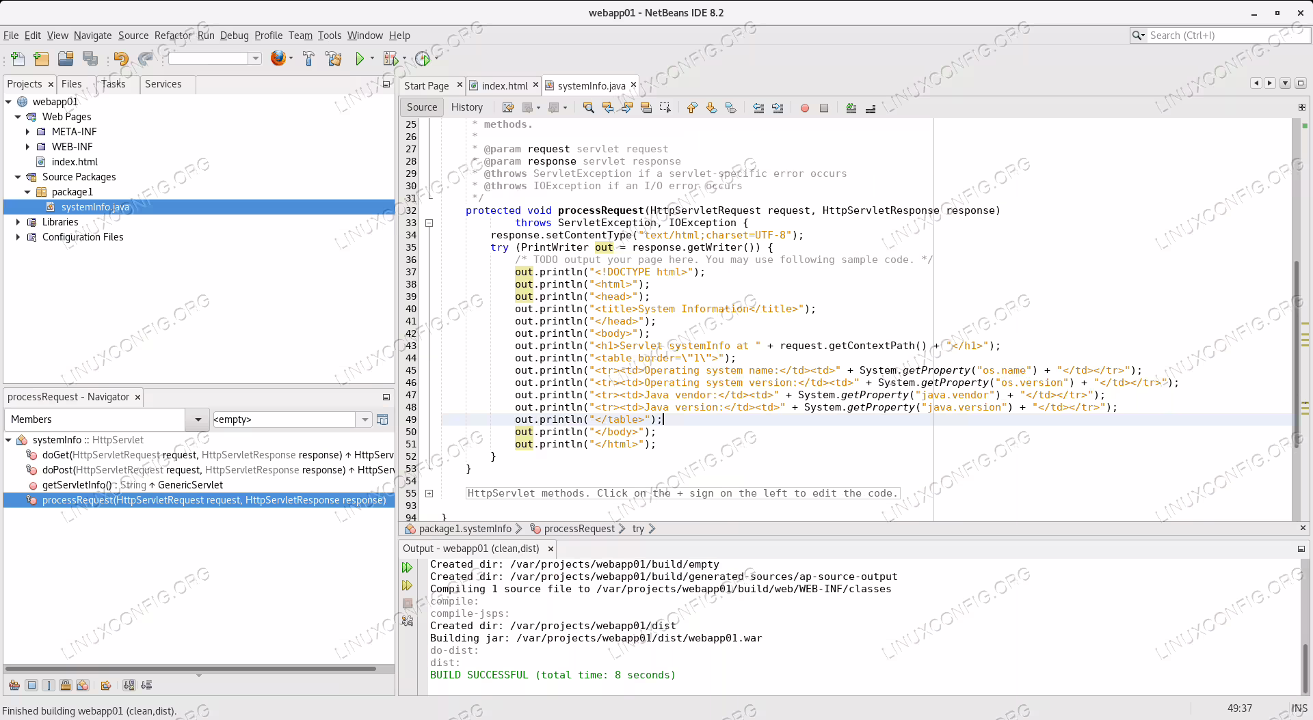This screenshot has height=720, width=1313.
Task: Switch to History view button
Action: coord(466,107)
